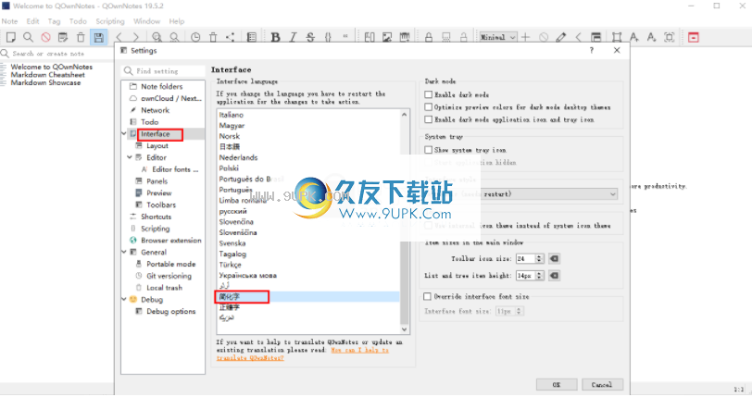Toggle optimize preview colors for dark mode
This screenshot has height=397, width=752.
pyautogui.click(x=428, y=107)
